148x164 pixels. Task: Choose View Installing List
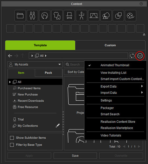(115, 72)
